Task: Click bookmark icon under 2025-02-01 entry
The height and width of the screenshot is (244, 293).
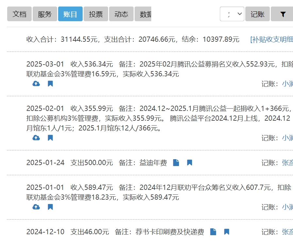Action: 50,138
